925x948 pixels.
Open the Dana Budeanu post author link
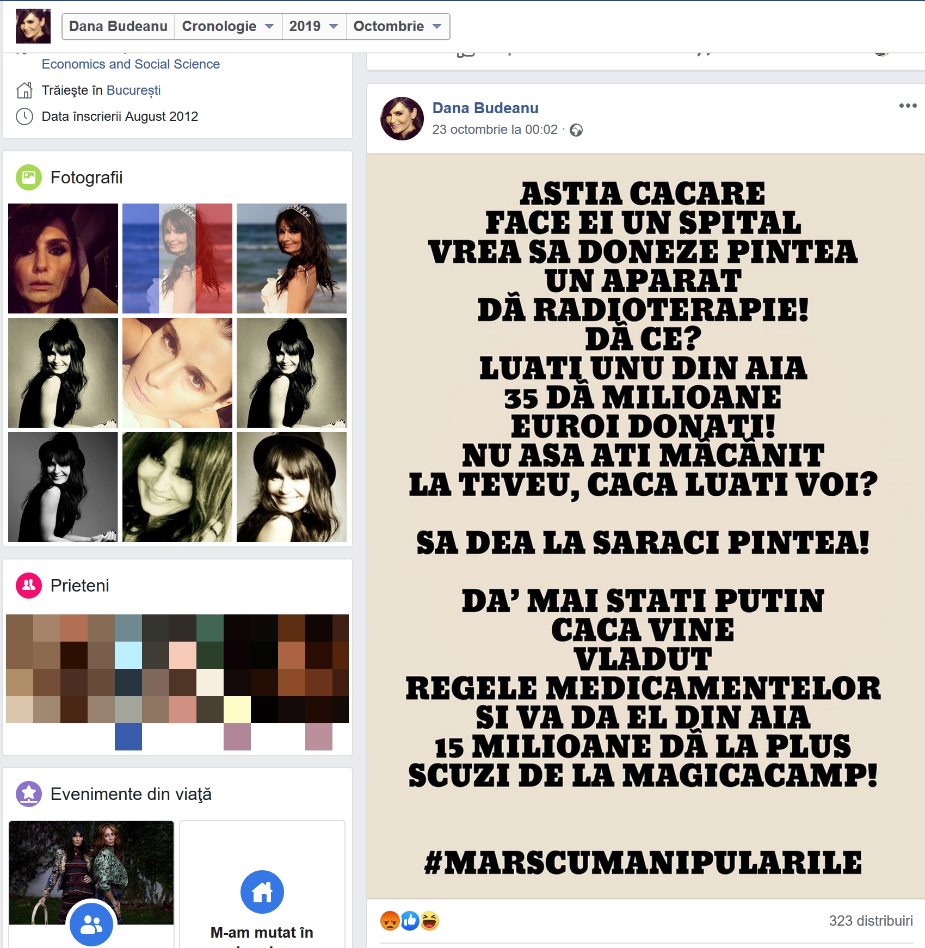coord(485,108)
